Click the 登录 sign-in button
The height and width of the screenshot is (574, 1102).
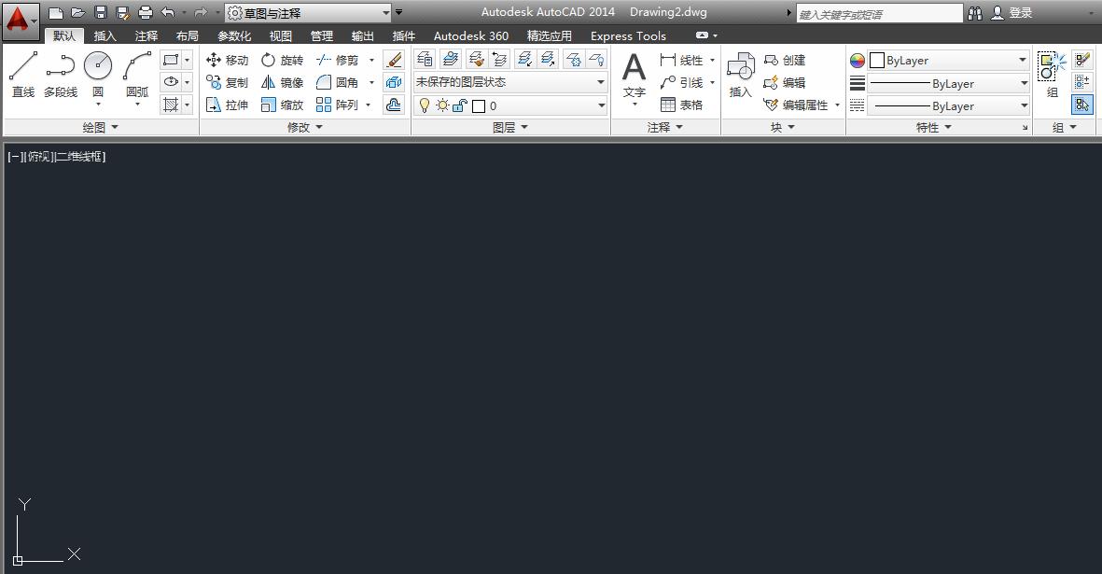(1013, 13)
